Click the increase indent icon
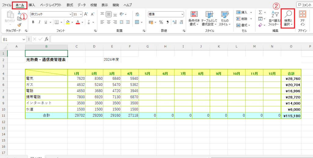The height and width of the screenshot is (158, 313). 128,22
